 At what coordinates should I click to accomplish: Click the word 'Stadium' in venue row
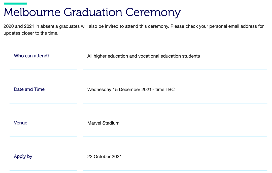111,123
